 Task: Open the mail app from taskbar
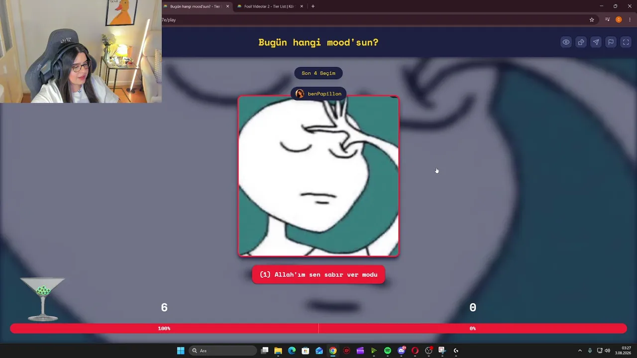(319, 351)
